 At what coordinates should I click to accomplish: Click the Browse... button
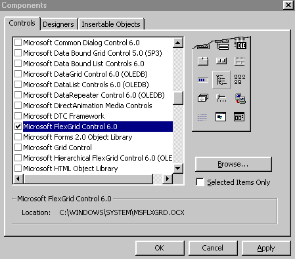[233, 164]
